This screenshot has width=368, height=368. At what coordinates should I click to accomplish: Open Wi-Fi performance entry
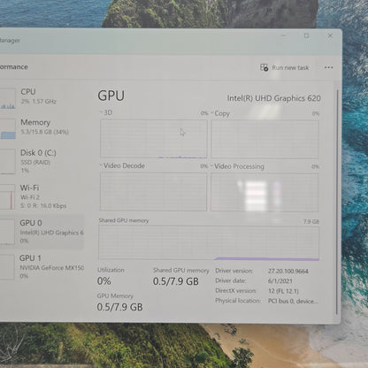point(42,196)
